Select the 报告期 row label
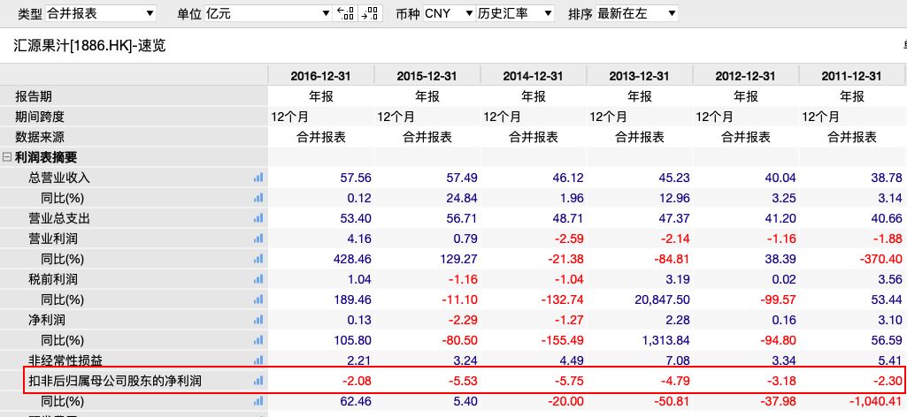Screen dimensions: 907x417 point(34,96)
